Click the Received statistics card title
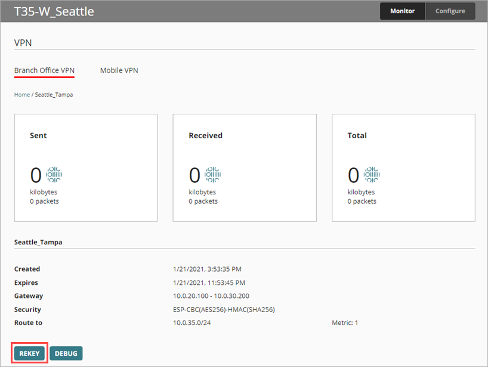Image resolution: width=488 pixels, height=367 pixels. coord(205,136)
